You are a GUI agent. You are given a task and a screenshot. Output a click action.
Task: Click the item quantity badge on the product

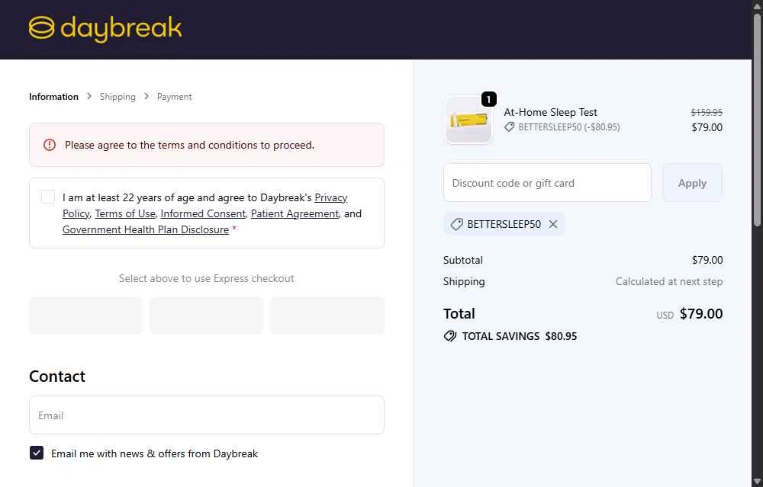tap(488, 99)
